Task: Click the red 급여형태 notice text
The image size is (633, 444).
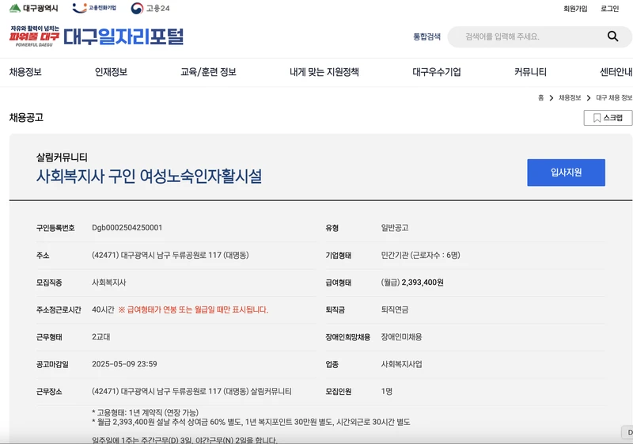Action: point(193,309)
